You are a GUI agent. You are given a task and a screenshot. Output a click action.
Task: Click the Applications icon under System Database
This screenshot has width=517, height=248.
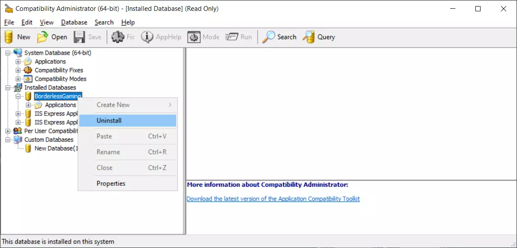[x=28, y=61]
